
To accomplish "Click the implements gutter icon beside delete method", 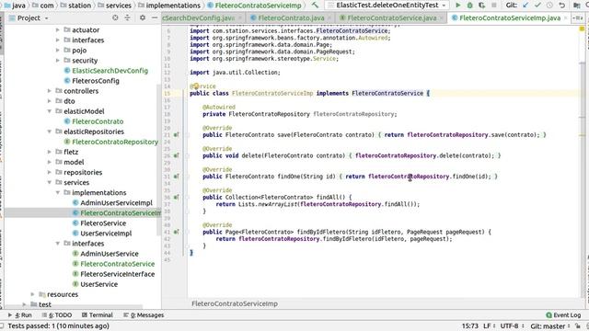I will [x=176, y=155].
